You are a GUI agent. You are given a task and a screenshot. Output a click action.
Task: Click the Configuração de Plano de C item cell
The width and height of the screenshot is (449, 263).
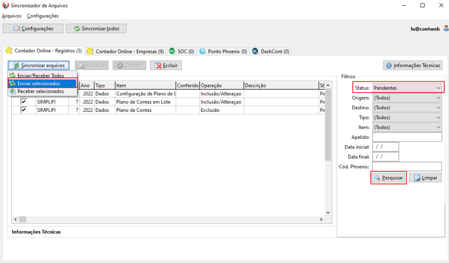pos(146,93)
